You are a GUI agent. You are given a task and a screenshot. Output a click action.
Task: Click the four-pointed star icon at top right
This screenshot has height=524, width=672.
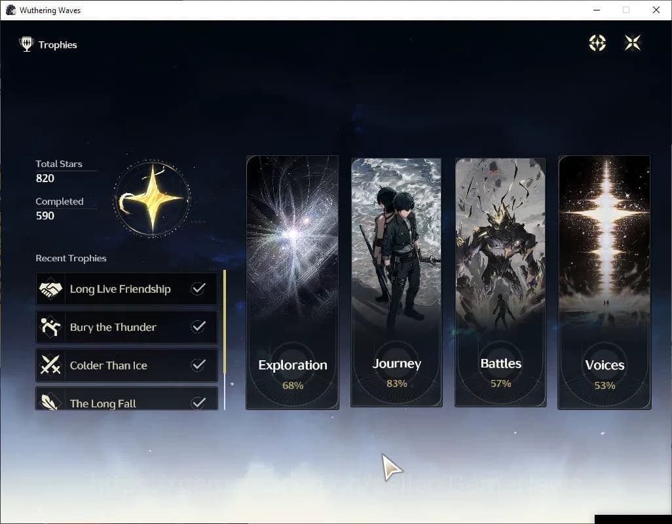pos(632,42)
